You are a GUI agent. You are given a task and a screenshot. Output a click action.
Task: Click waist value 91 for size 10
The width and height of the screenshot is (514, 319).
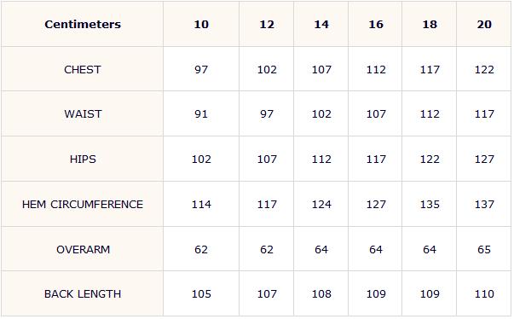[x=201, y=114]
